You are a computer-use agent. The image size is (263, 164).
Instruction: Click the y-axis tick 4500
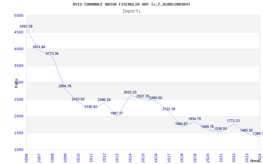coord(19,32)
